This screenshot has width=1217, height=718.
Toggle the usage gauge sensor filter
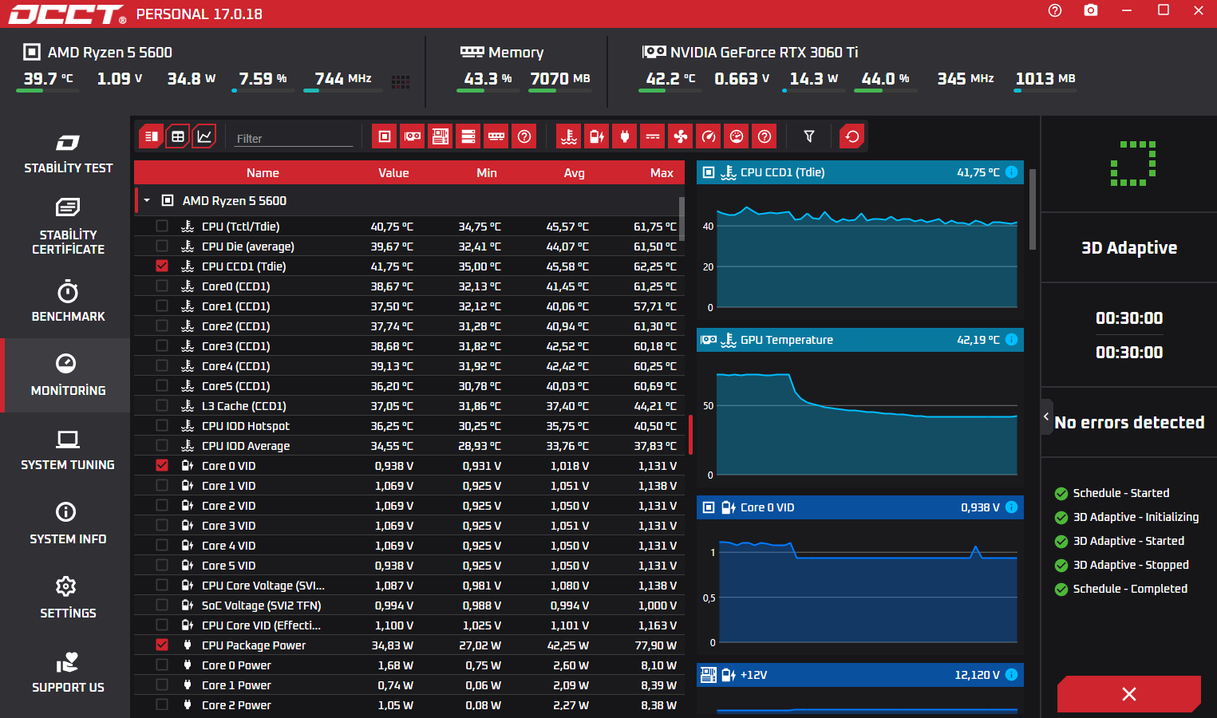[x=709, y=136]
